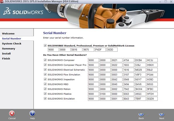Toggle SOLIDWORKS MBD checkbox

[45, 84]
